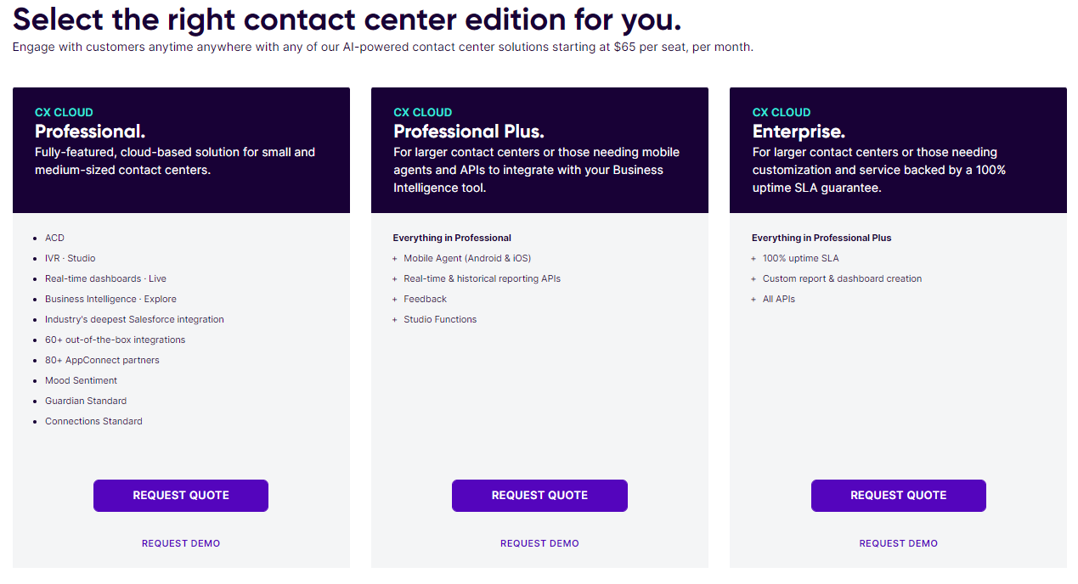Click the Business Intelligence · Explore item
This screenshot has width=1078, height=584.
110,299
